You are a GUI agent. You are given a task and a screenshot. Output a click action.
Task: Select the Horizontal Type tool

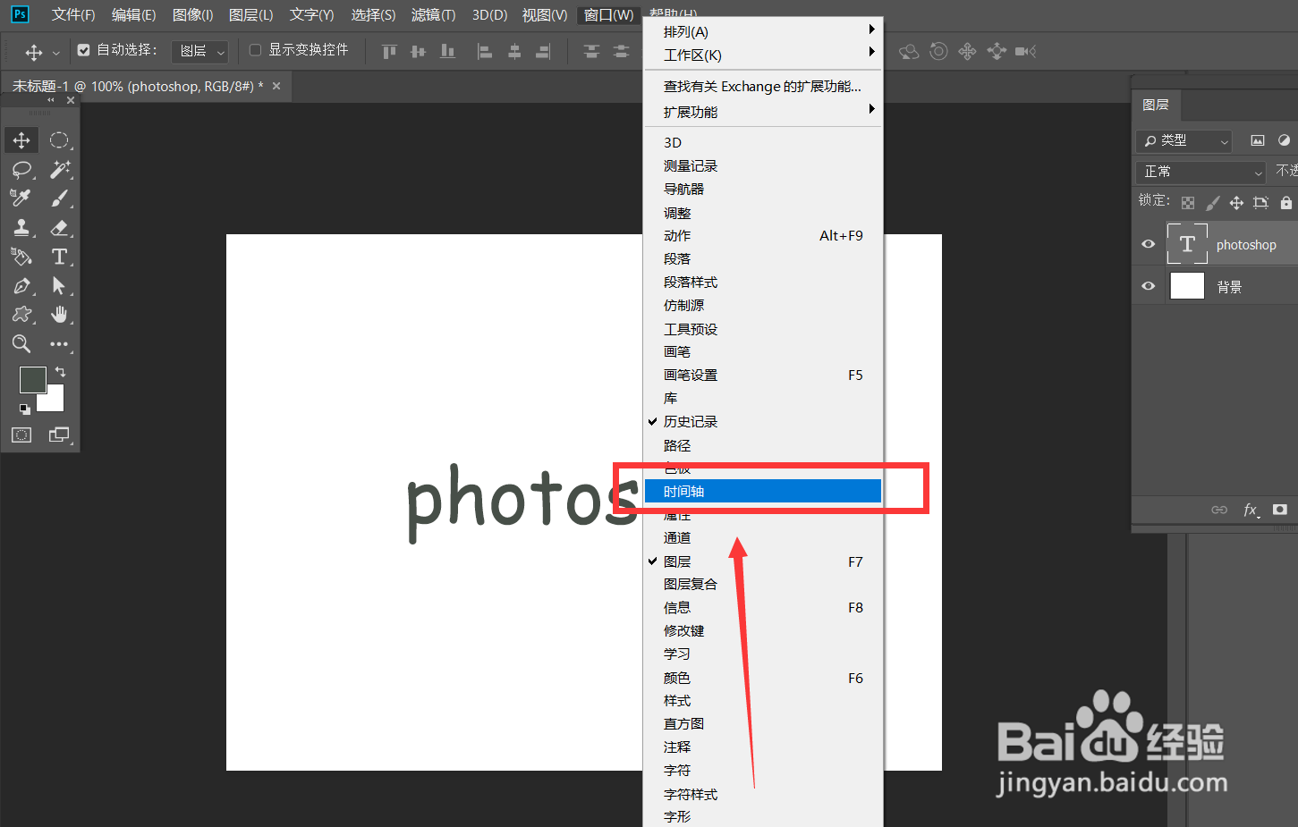59,257
